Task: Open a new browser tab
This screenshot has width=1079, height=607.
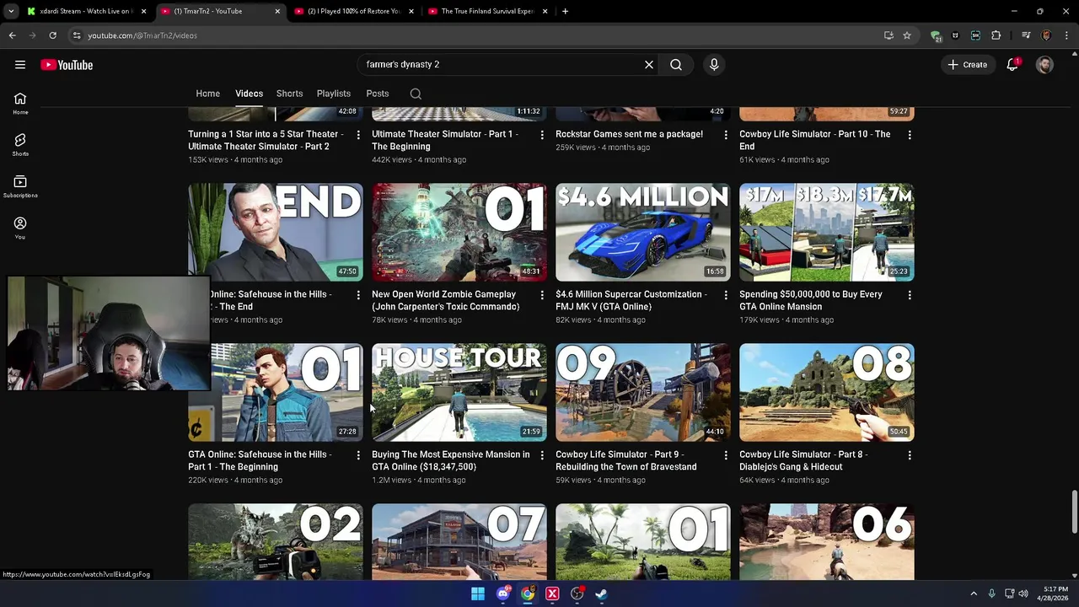Action: 565,11
